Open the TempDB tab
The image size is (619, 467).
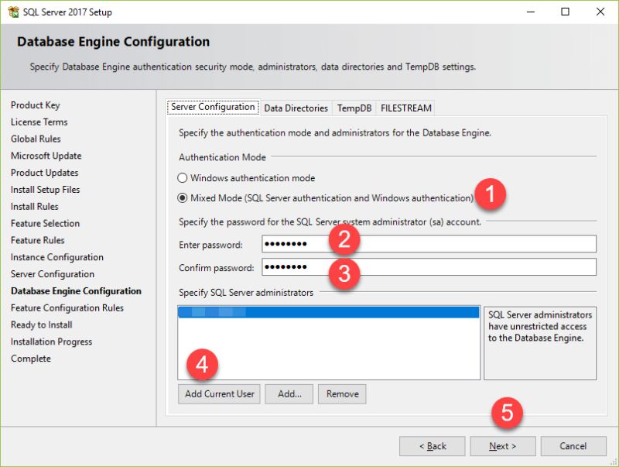[354, 108]
